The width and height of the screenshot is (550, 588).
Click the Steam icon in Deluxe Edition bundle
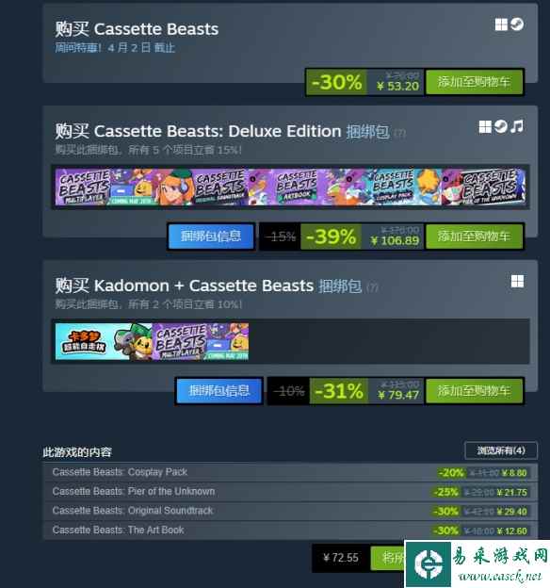[501, 127]
